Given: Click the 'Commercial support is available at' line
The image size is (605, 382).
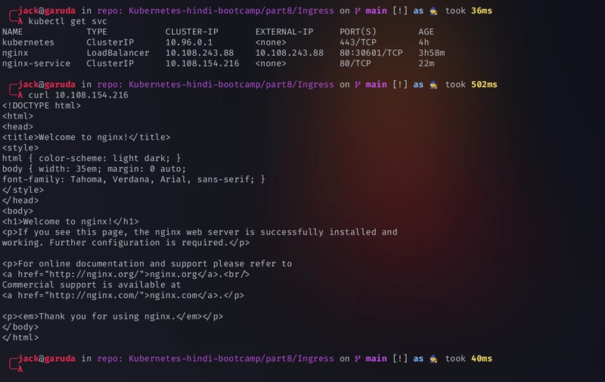Looking at the screenshot, I should (x=92, y=284).
